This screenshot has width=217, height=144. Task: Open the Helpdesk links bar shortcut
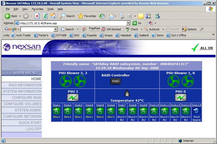123,35
